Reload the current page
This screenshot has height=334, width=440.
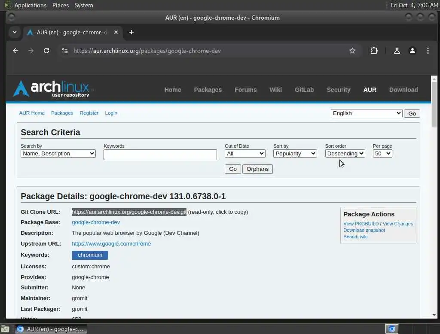tap(46, 51)
